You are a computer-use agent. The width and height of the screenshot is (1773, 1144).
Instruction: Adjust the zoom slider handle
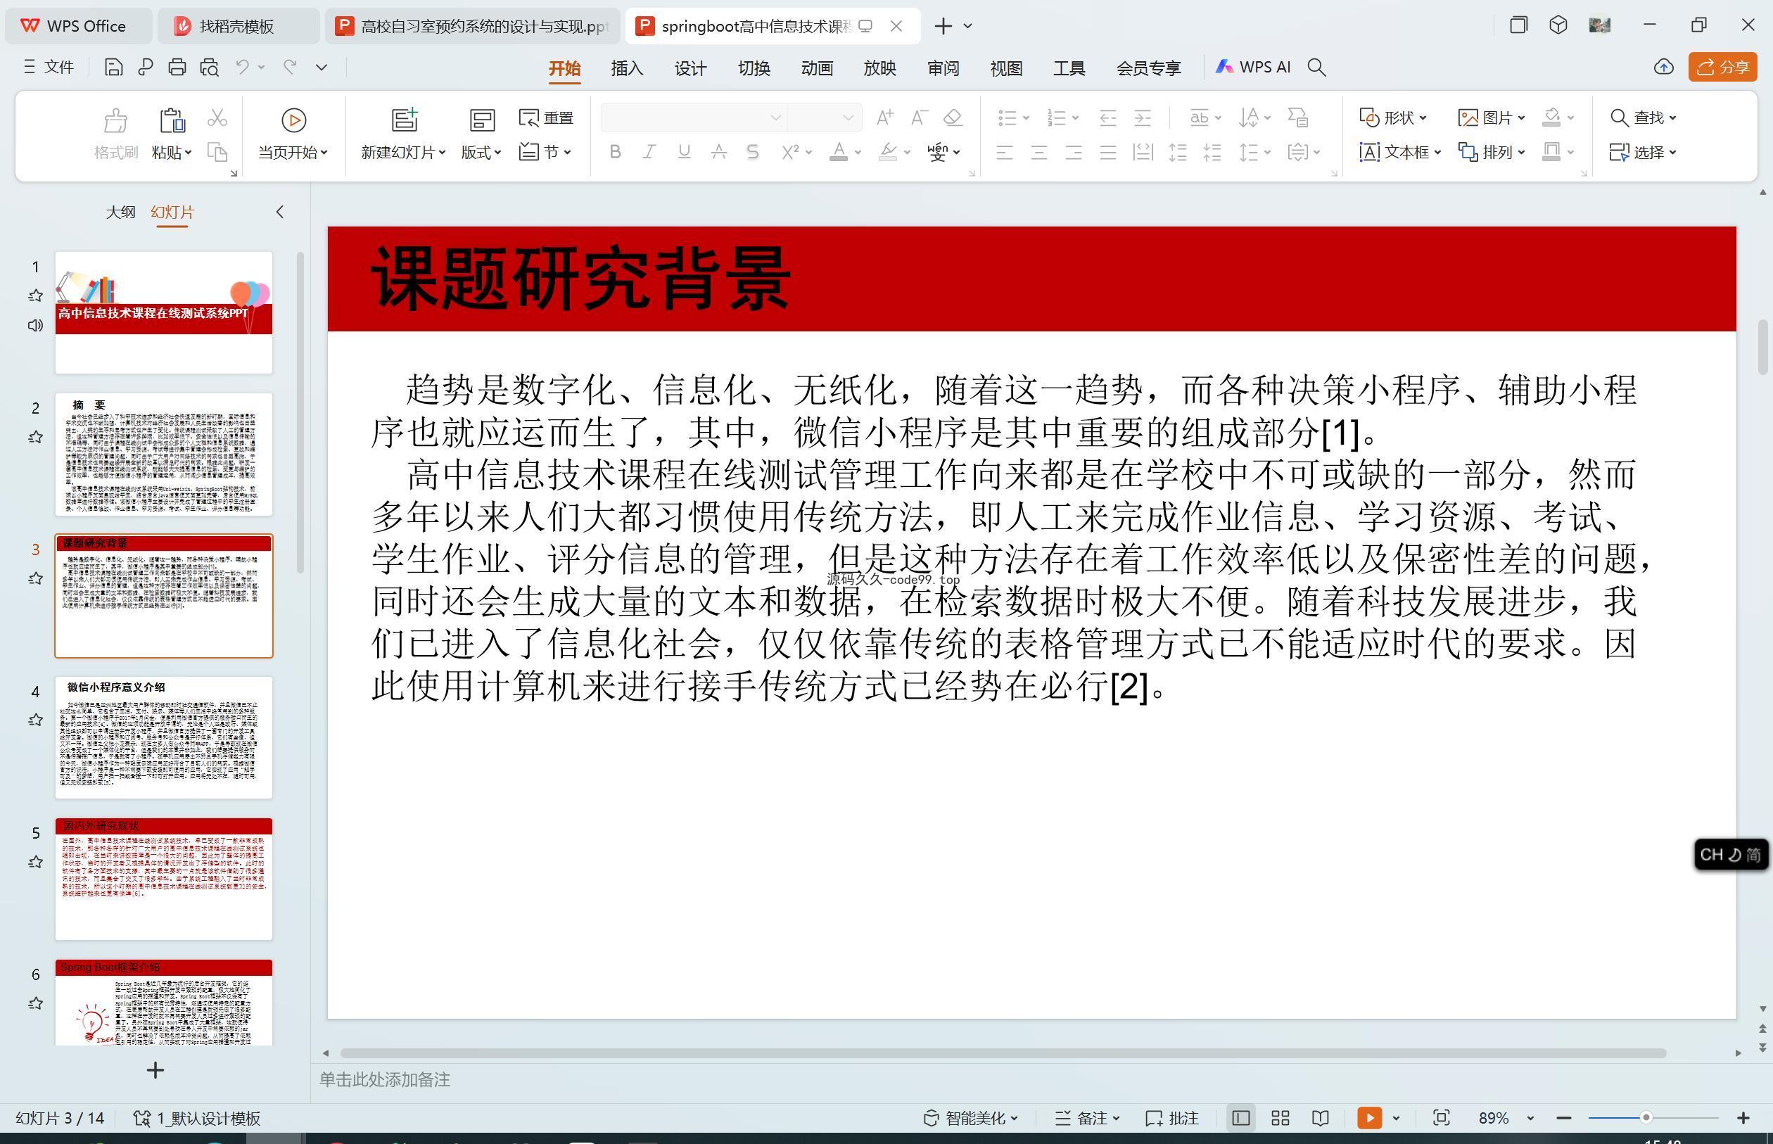pyautogui.click(x=1646, y=1117)
